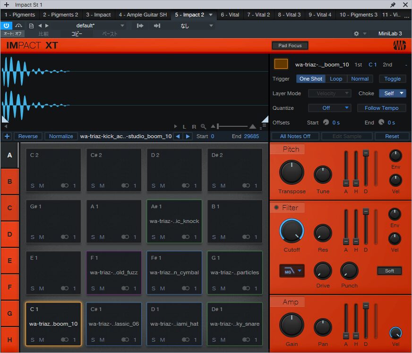This screenshot has height=353, width=412.
Task: Open the Impact 2 tab dropdown arrow
Action: click(x=210, y=15)
